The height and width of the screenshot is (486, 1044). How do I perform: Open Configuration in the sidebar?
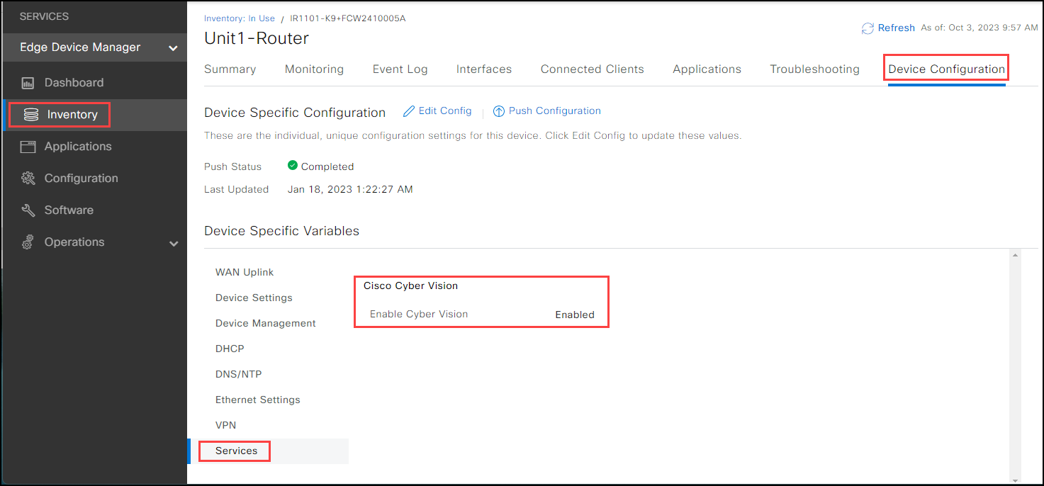(81, 179)
